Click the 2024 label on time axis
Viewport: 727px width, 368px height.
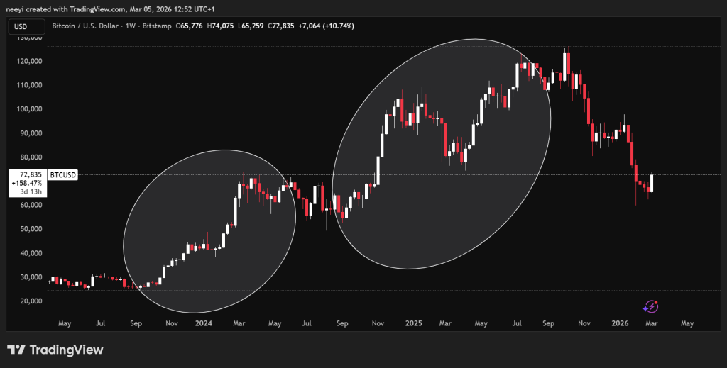(x=204, y=323)
